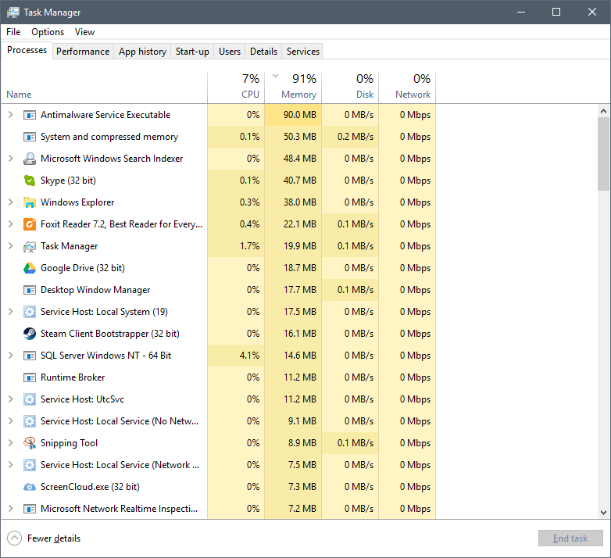Expand Service Host: Local Service (No Netw... group
This screenshot has width=611, height=558.
pos(11,420)
